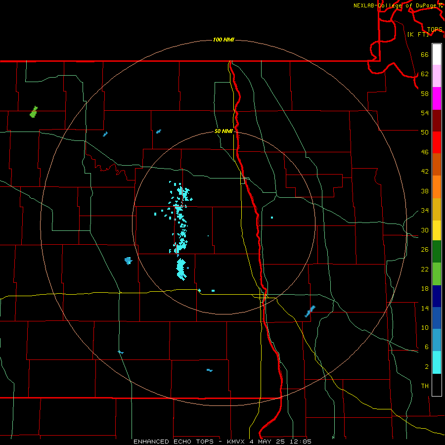Click the light green 18-22 legend swatch

[437, 274]
